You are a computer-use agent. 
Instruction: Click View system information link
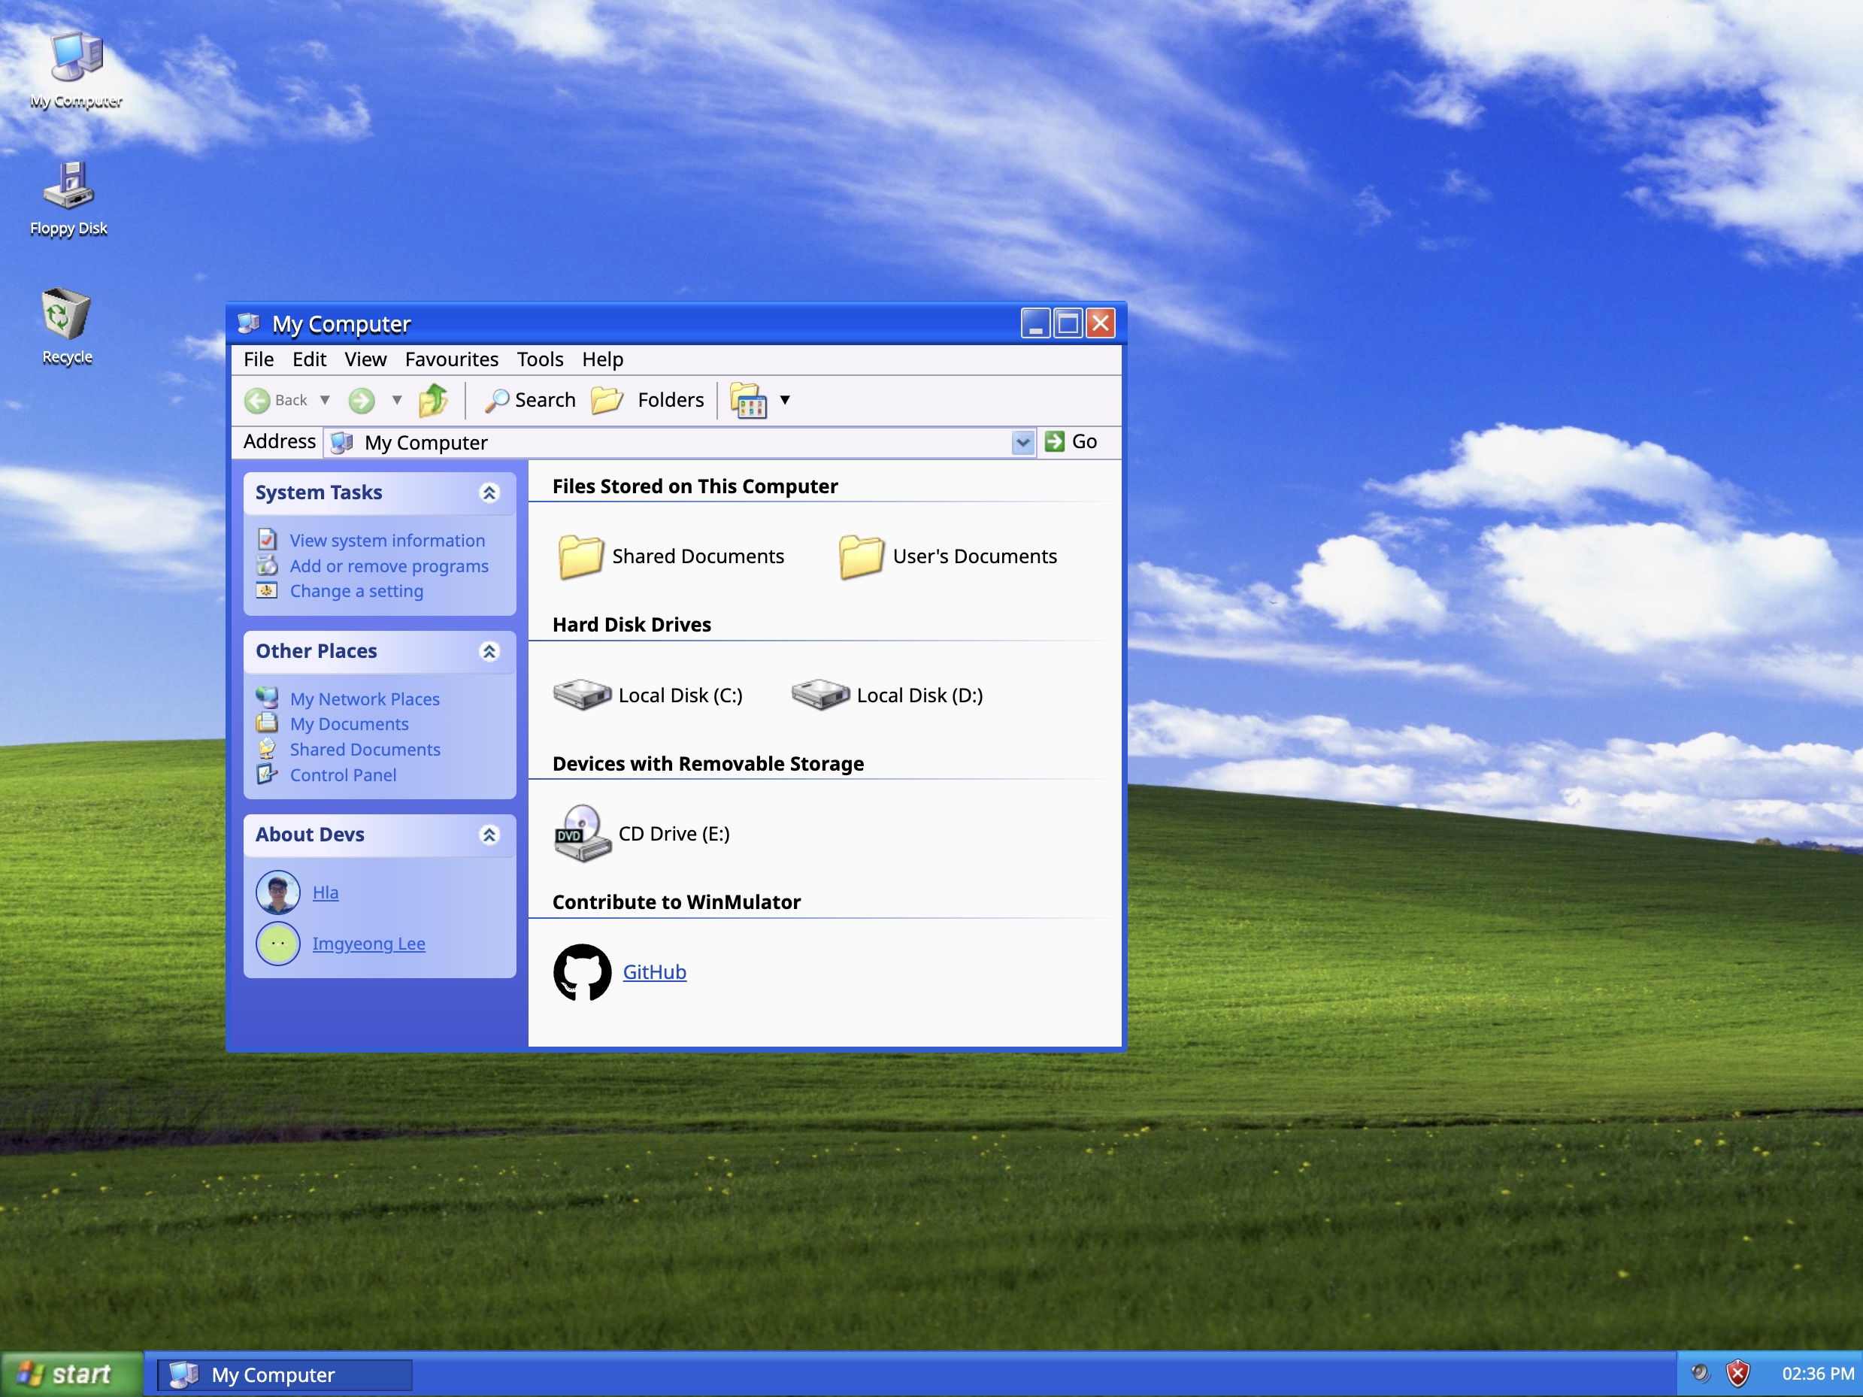(387, 541)
